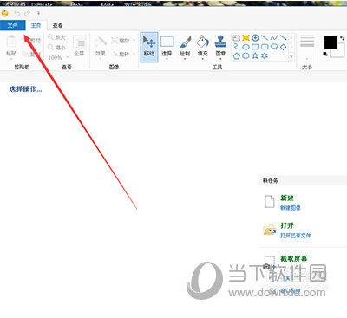Image resolution: width=347 pixels, height=318 pixels.
Task: Click 放大 (Zoom in) magnifier
Action: pyautogui.click(x=56, y=37)
